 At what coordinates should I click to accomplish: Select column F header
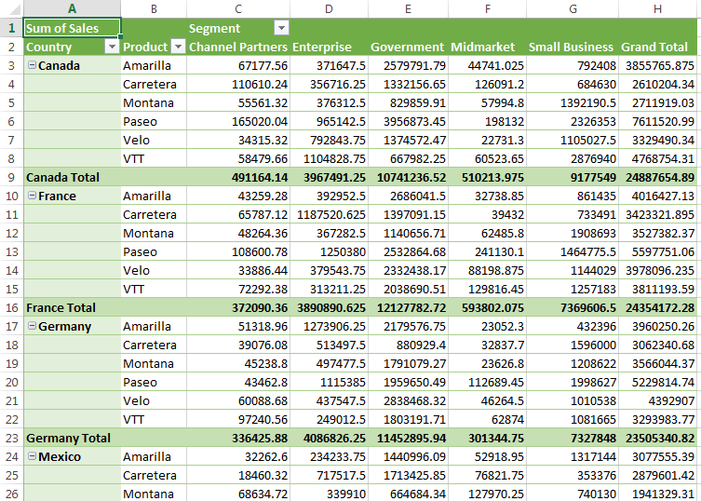(487, 9)
